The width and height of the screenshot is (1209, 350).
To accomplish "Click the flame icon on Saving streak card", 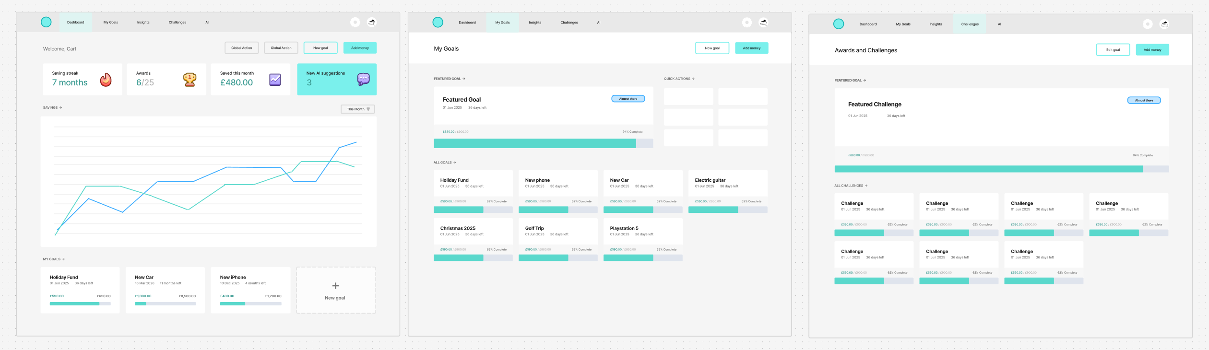I will (x=106, y=80).
